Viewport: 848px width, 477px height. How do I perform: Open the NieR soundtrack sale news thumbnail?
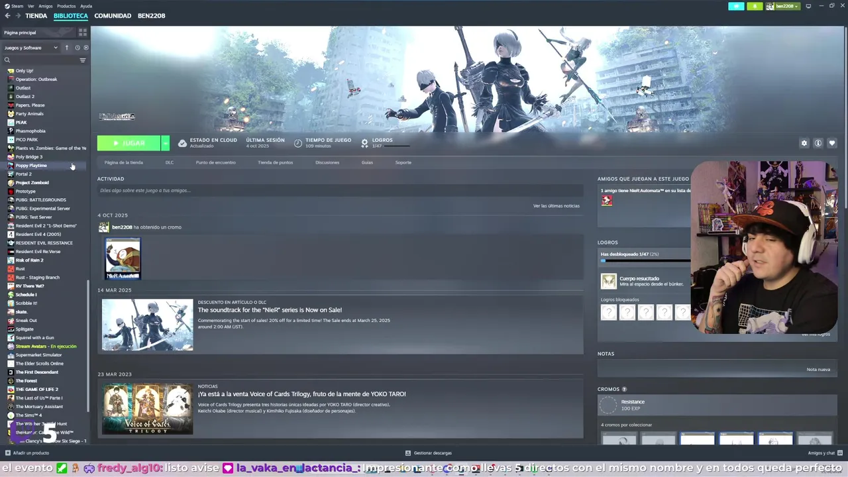148,325
